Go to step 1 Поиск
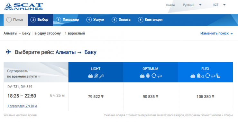 coord(16,20)
